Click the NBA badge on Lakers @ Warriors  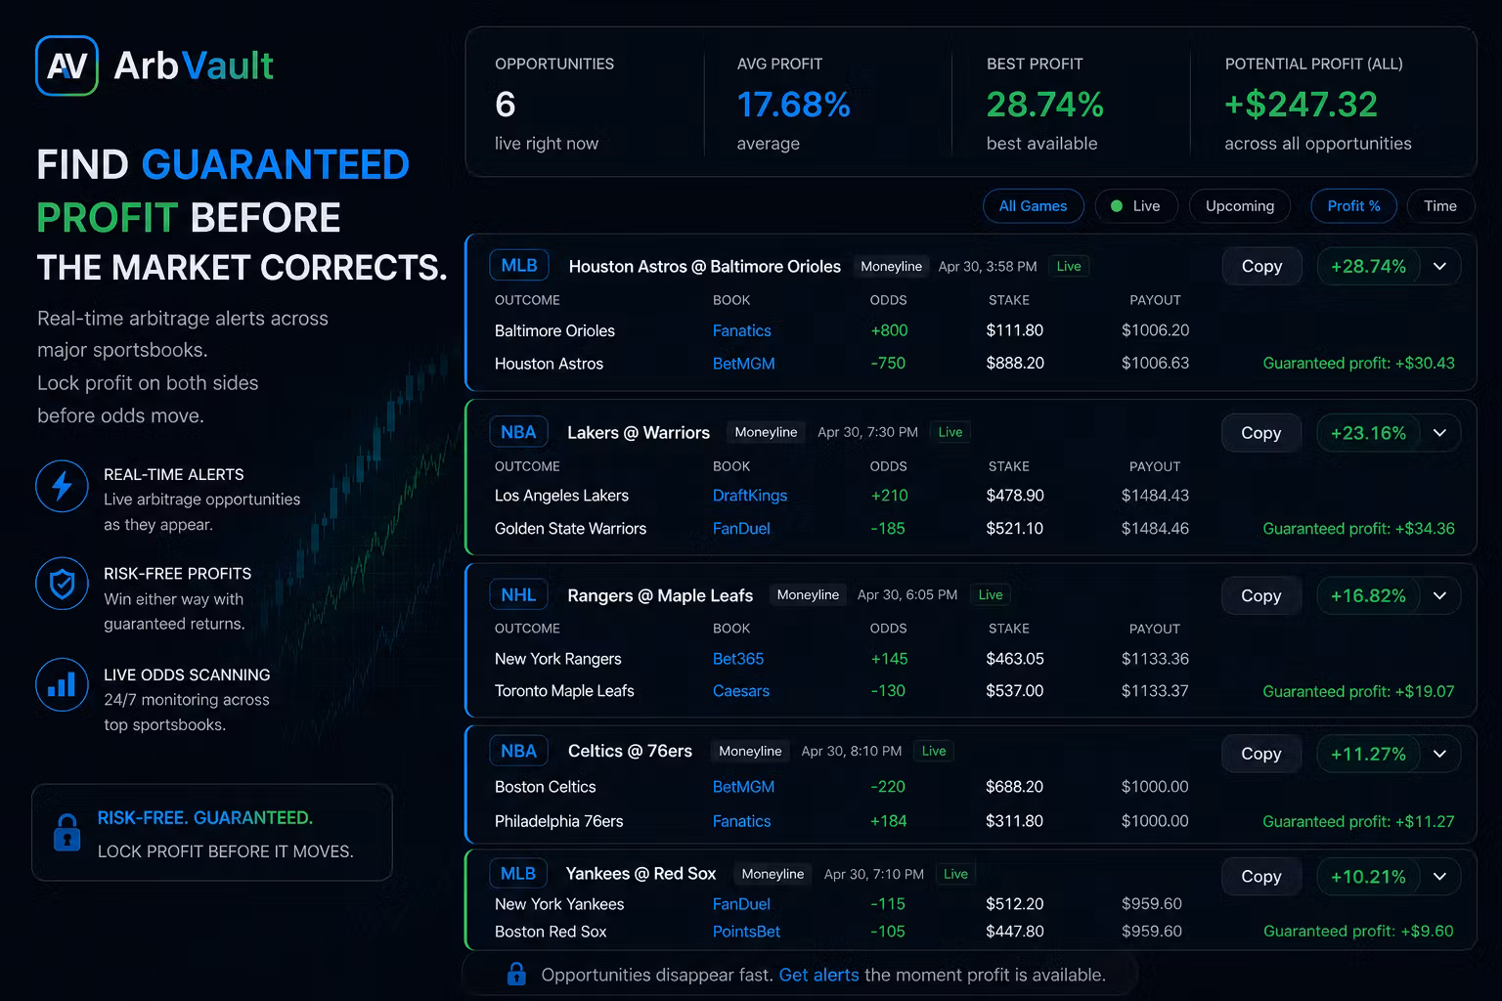[x=518, y=432]
